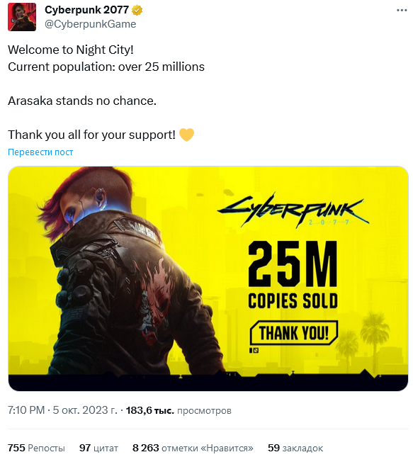Click 'Перевести пост' translate link
Image resolution: width=413 pixels, height=457 pixels.
40,152
